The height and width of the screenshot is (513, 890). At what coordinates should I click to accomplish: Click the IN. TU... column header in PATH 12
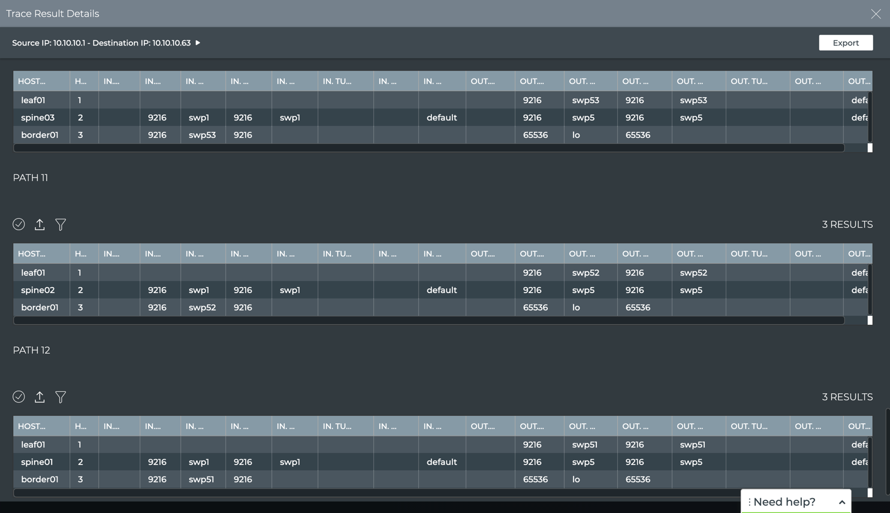click(337, 426)
